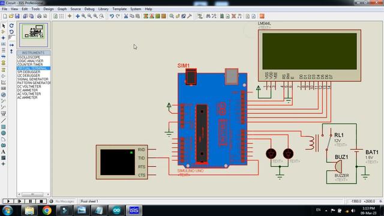
Task: Toggle the grid dots display
Action: 61,16
